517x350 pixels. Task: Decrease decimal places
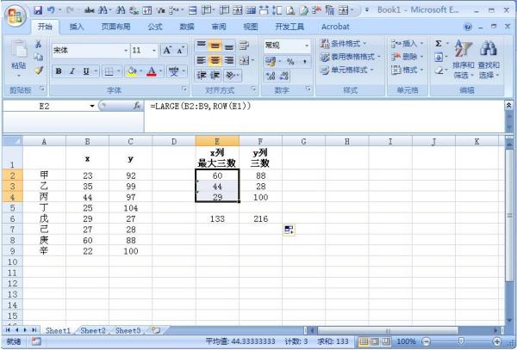coord(284,76)
